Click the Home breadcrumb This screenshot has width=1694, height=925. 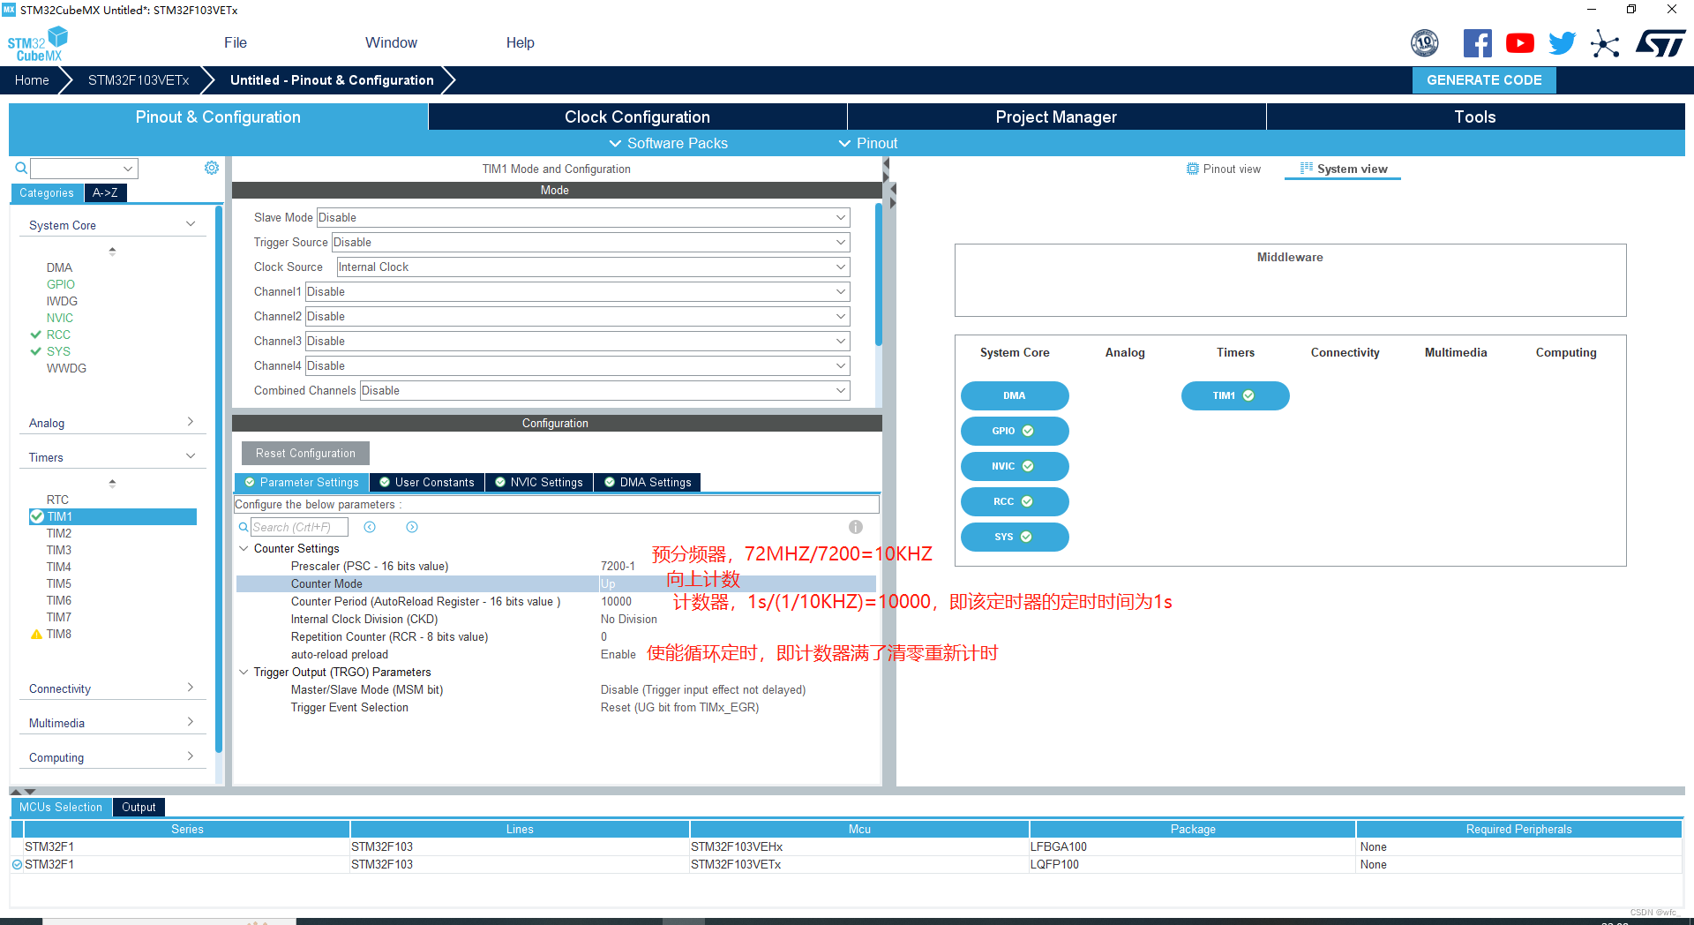click(x=32, y=79)
